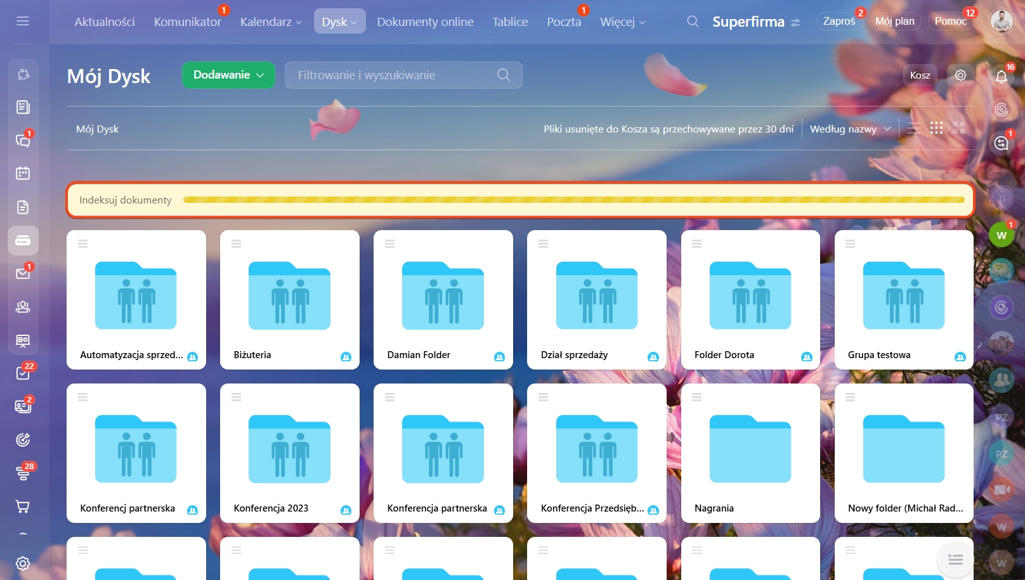Viewport: 1025px width, 580px height.
Task: Open menu handle on Konferencj partnerska card
Action: click(82, 397)
